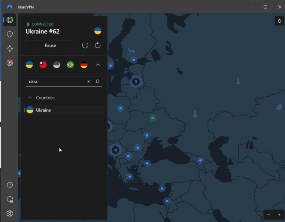285x222 pixels.
Task: Click the search magnifier icon
Action: point(97,81)
